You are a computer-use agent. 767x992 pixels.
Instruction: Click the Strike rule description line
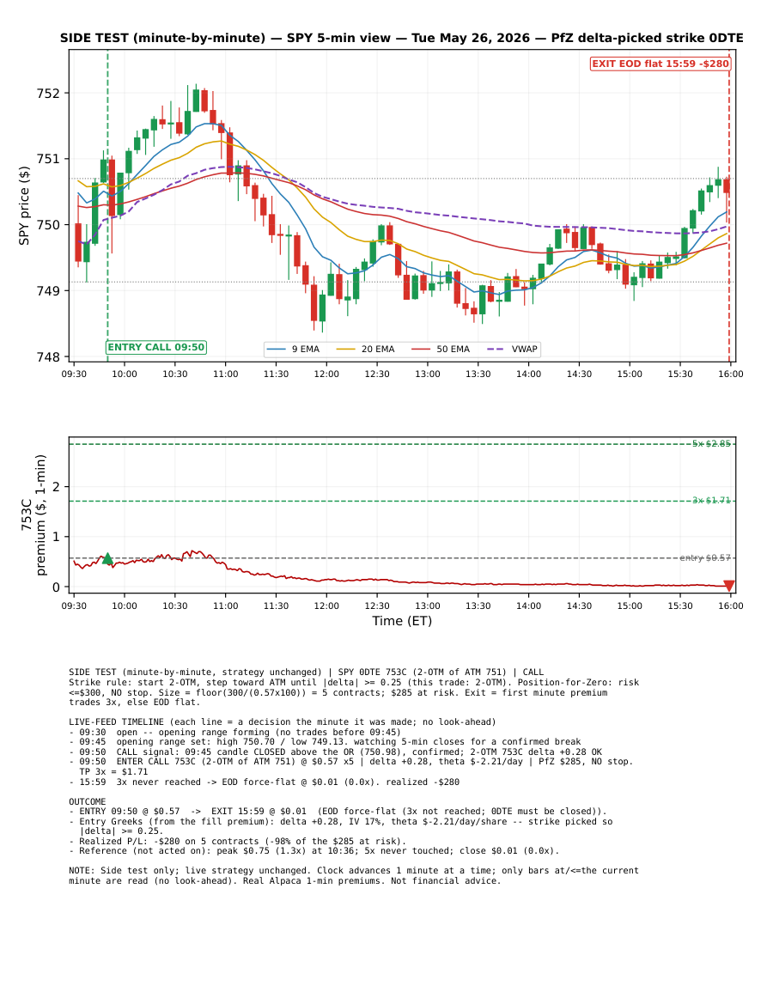354,692
